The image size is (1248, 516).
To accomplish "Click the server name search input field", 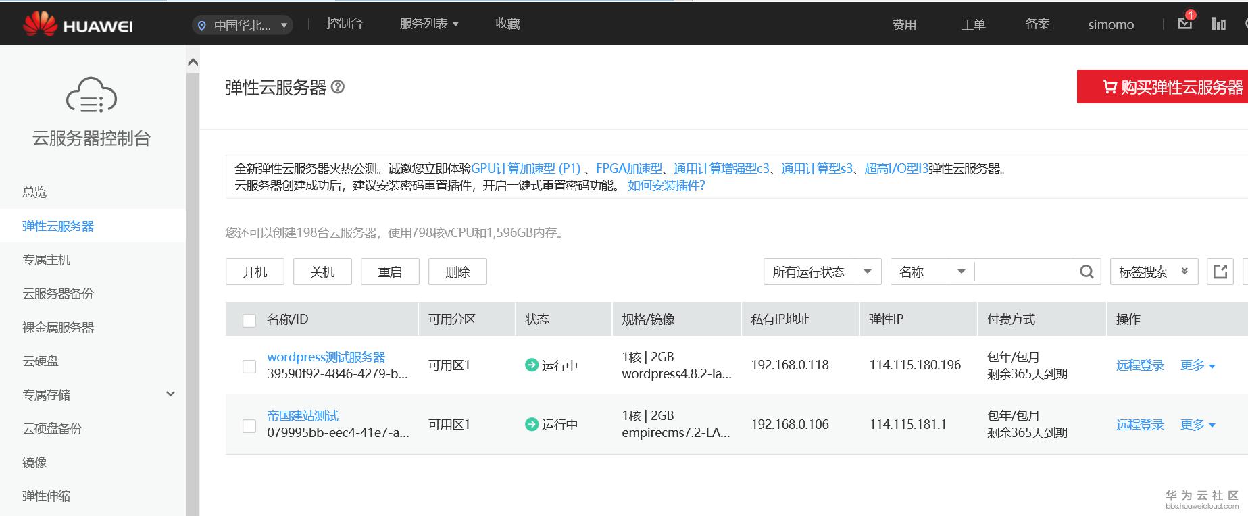I will point(1024,272).
